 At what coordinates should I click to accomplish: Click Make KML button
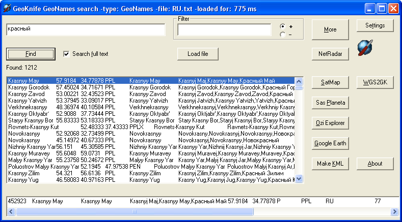pos(330,164)
